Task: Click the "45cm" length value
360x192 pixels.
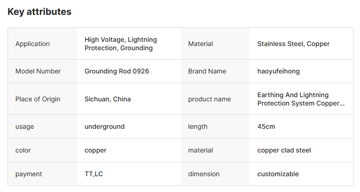Action: (267, 126)
